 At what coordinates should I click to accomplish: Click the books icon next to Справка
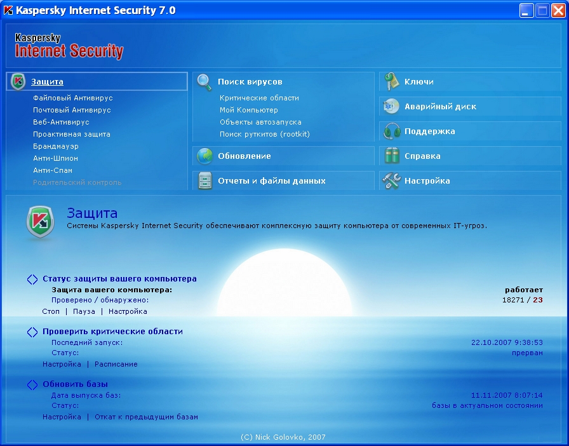(392, 156)
